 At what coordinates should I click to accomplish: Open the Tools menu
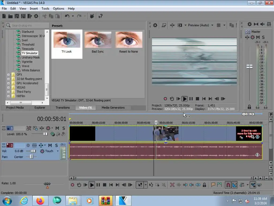(x=45, y=8)
